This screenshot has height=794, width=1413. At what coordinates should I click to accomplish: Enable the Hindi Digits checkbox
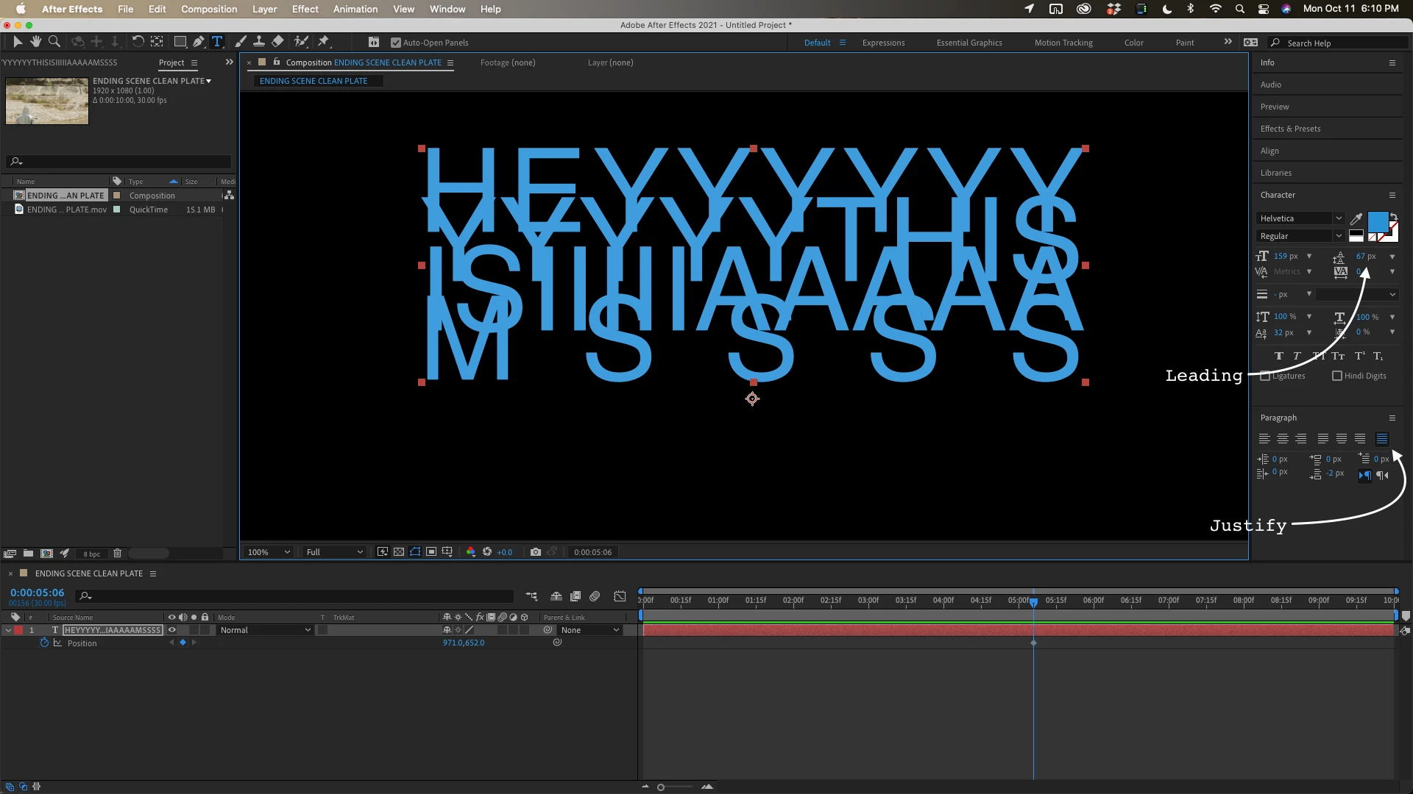point(1337,376)
